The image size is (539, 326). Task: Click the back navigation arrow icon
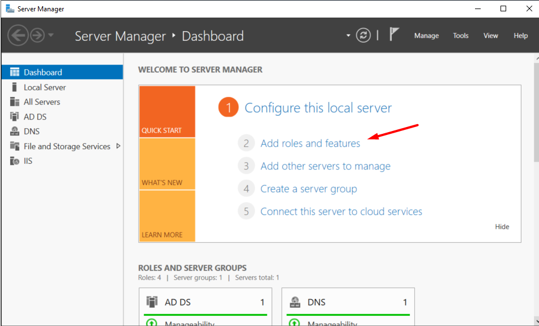click(x=18, y=36)
